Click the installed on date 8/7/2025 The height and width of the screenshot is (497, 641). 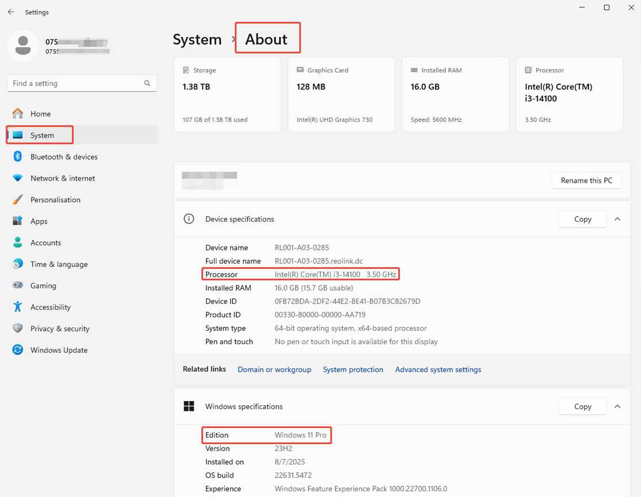coord(290,462)
